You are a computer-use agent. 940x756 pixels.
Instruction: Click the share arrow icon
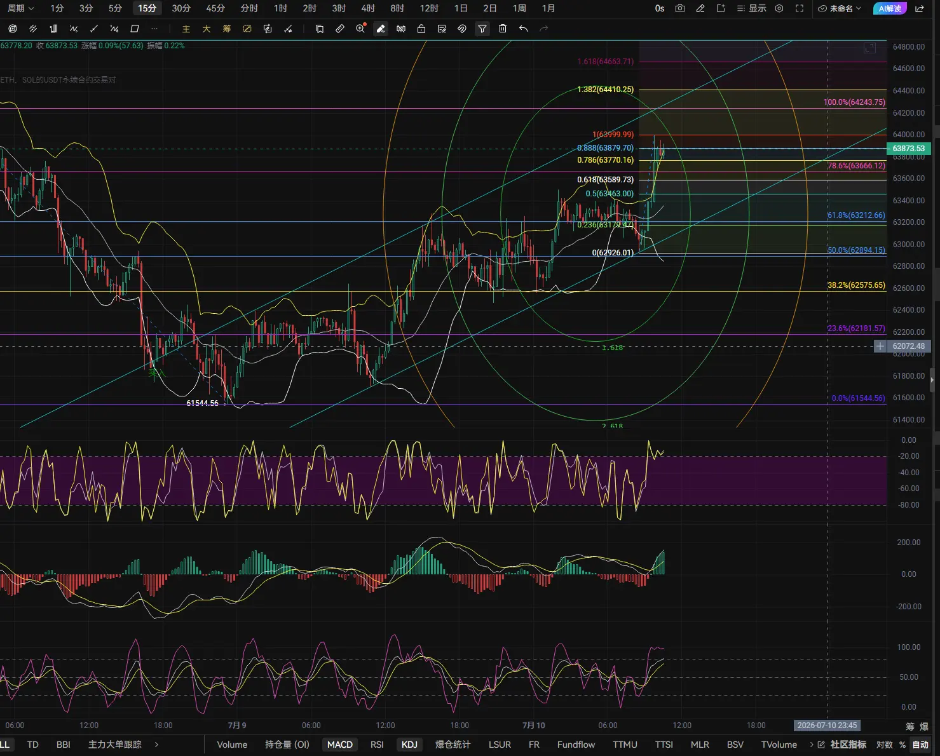[x=920, y=8]
